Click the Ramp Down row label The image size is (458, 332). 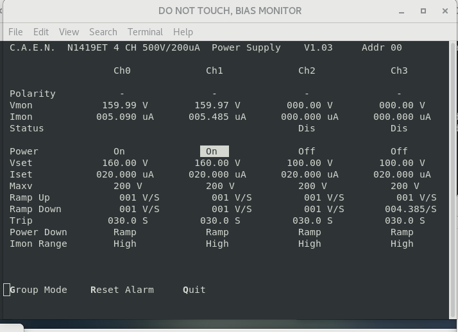35,209
